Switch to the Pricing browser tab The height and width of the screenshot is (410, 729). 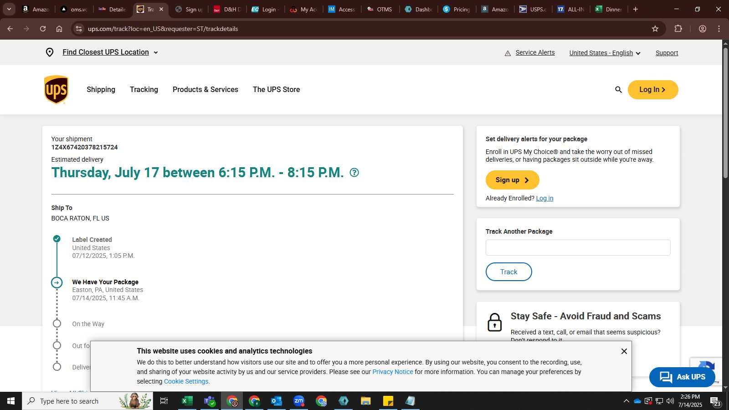pyautogui.click(x=457, y=9)
